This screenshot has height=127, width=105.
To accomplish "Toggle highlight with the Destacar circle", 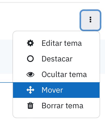I will tap(30, 59).
